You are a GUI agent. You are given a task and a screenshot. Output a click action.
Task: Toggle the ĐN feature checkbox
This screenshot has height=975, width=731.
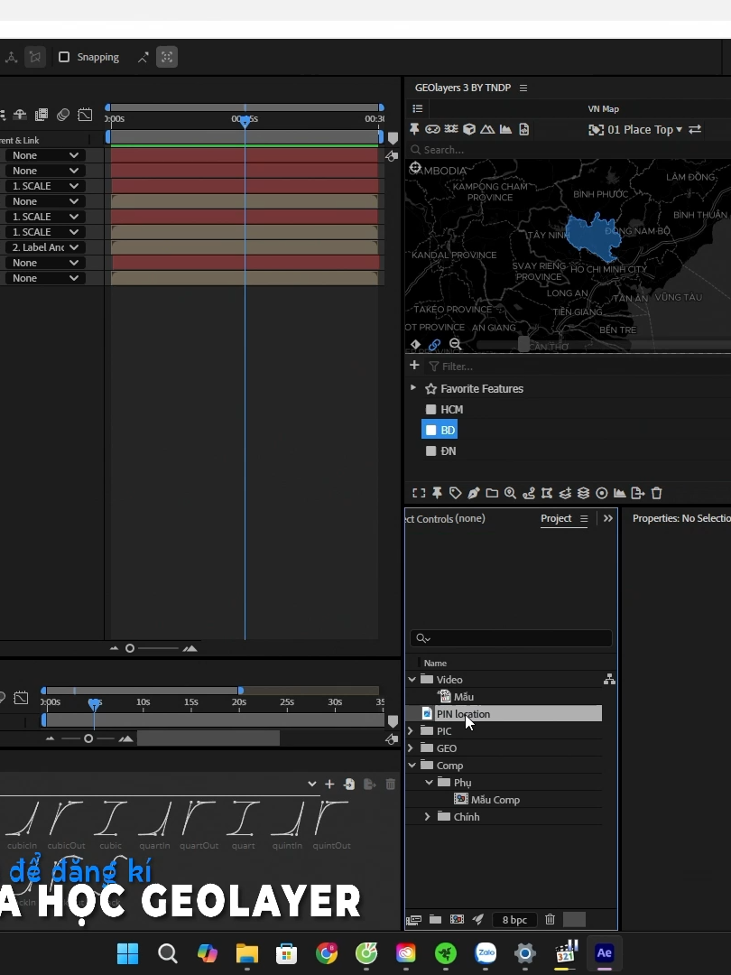click(430, 450)
